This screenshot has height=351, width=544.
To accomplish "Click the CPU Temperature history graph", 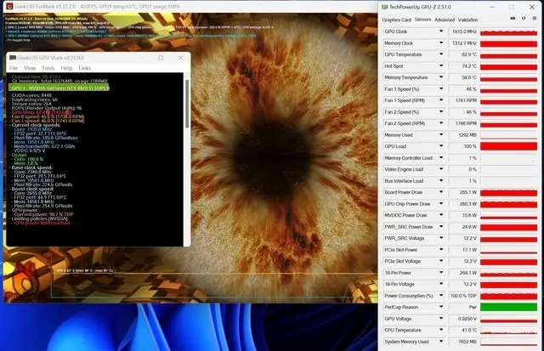I will pos(508,330).
